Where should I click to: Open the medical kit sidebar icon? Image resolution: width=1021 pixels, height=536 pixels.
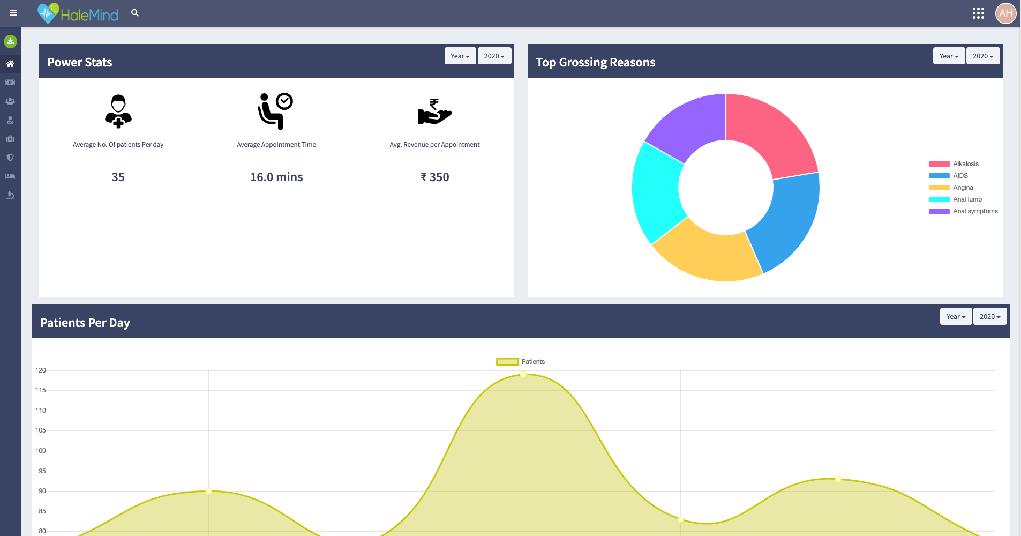click(x=10, y=138)
